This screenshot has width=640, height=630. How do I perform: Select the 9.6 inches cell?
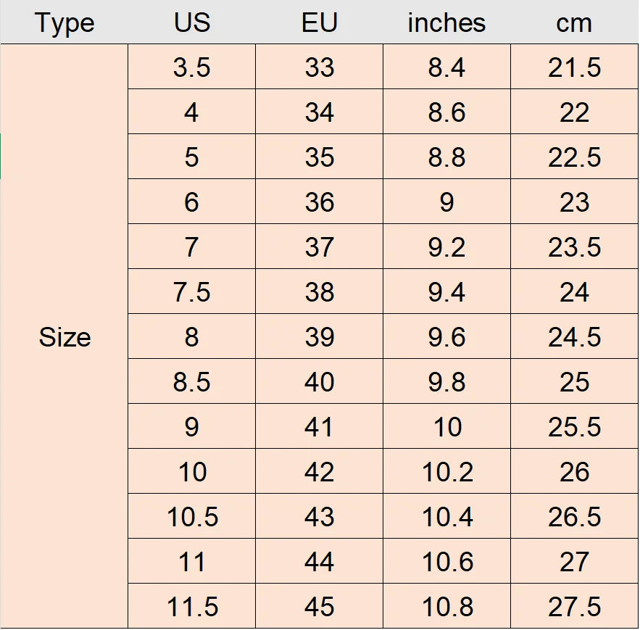click(446, 337)
